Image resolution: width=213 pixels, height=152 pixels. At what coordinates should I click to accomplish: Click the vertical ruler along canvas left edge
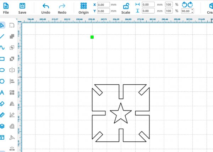point(20,87)
